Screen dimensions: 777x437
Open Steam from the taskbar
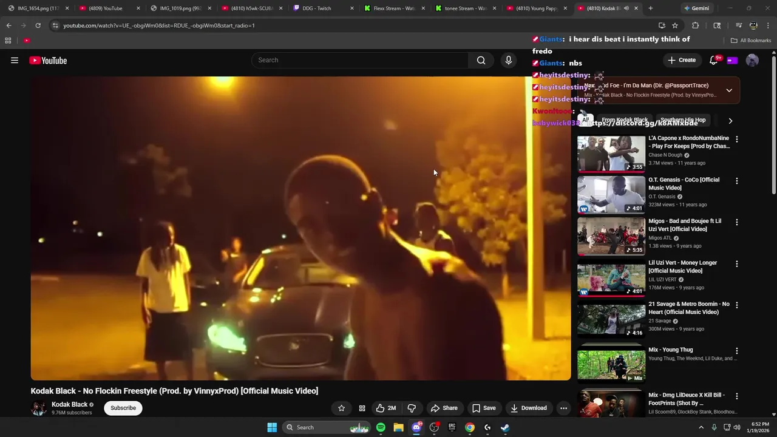[505, 427]
